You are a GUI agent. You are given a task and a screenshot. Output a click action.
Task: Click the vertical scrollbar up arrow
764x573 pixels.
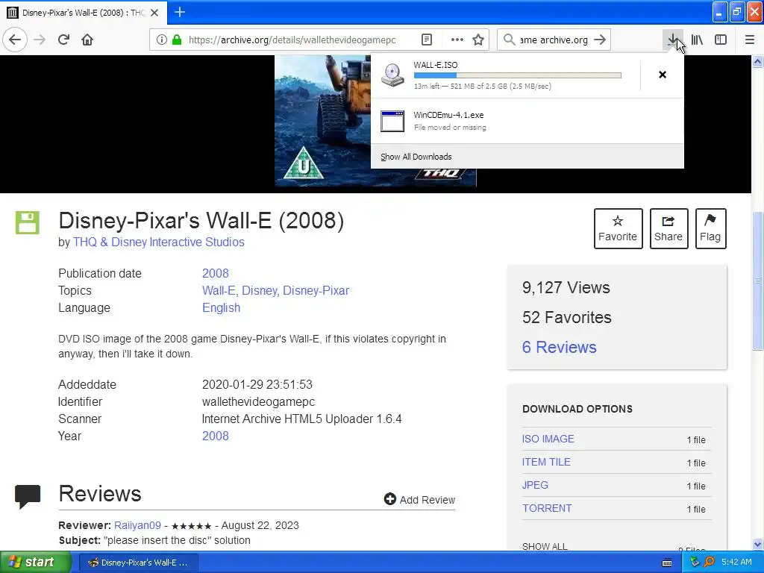(x=757, y=62)
